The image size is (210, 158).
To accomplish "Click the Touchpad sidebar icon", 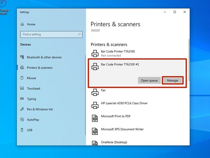I will (x=22, y=88).
